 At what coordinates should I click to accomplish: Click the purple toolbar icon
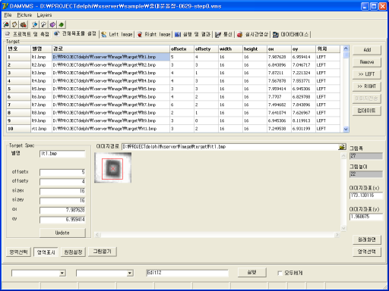(52, 24)
